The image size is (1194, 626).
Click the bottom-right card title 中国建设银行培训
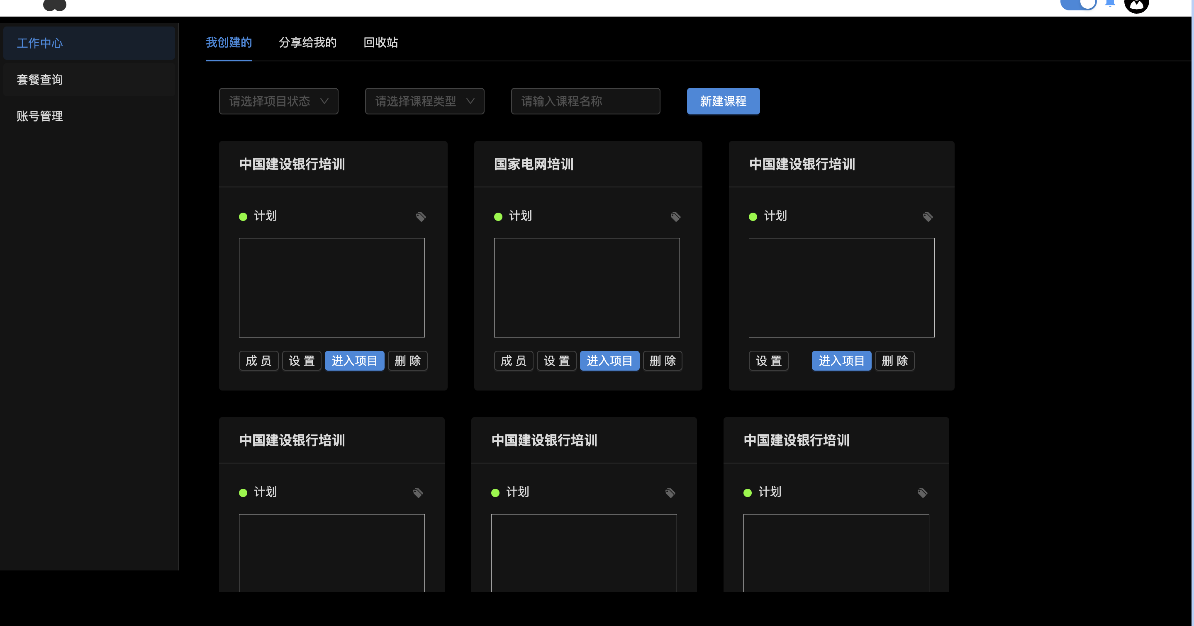click(x=796, y=440)
